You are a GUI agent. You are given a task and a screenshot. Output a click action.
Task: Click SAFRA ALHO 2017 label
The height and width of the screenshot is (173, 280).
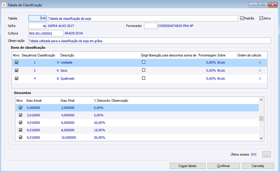coord(61,26)
